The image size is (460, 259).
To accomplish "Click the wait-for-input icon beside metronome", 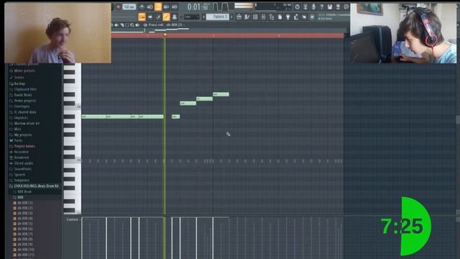I will coord(150,6).
